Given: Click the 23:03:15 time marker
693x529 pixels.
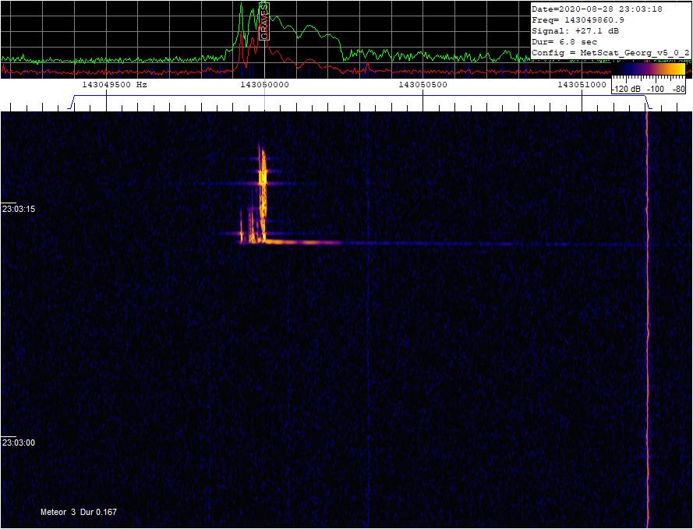Looking at the screenshot, I should [x=19, y=209].
